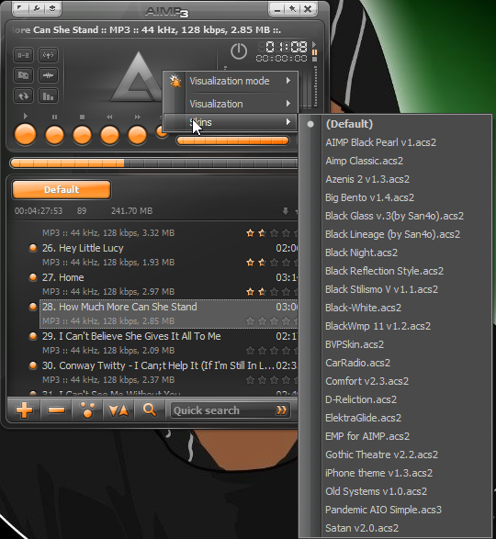Expand arrow next to Skins

click(x=287, y=122)
